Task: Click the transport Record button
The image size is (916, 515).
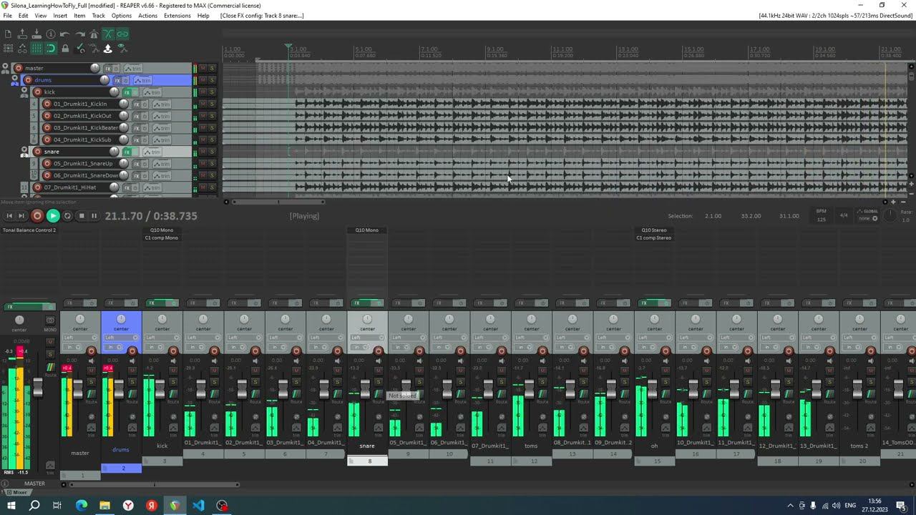Action: 37,216
